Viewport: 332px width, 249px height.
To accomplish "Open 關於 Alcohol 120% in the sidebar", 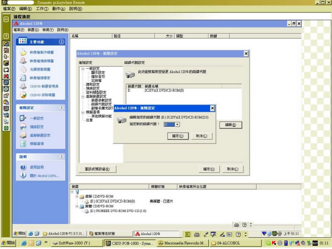I will (44, 176).
